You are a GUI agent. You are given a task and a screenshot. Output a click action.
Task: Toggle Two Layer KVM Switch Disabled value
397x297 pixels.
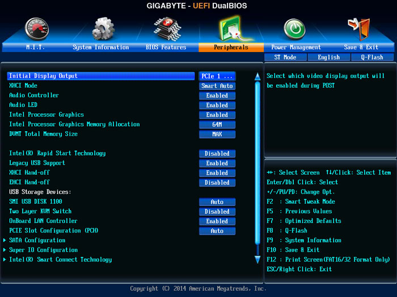(217, 212)
